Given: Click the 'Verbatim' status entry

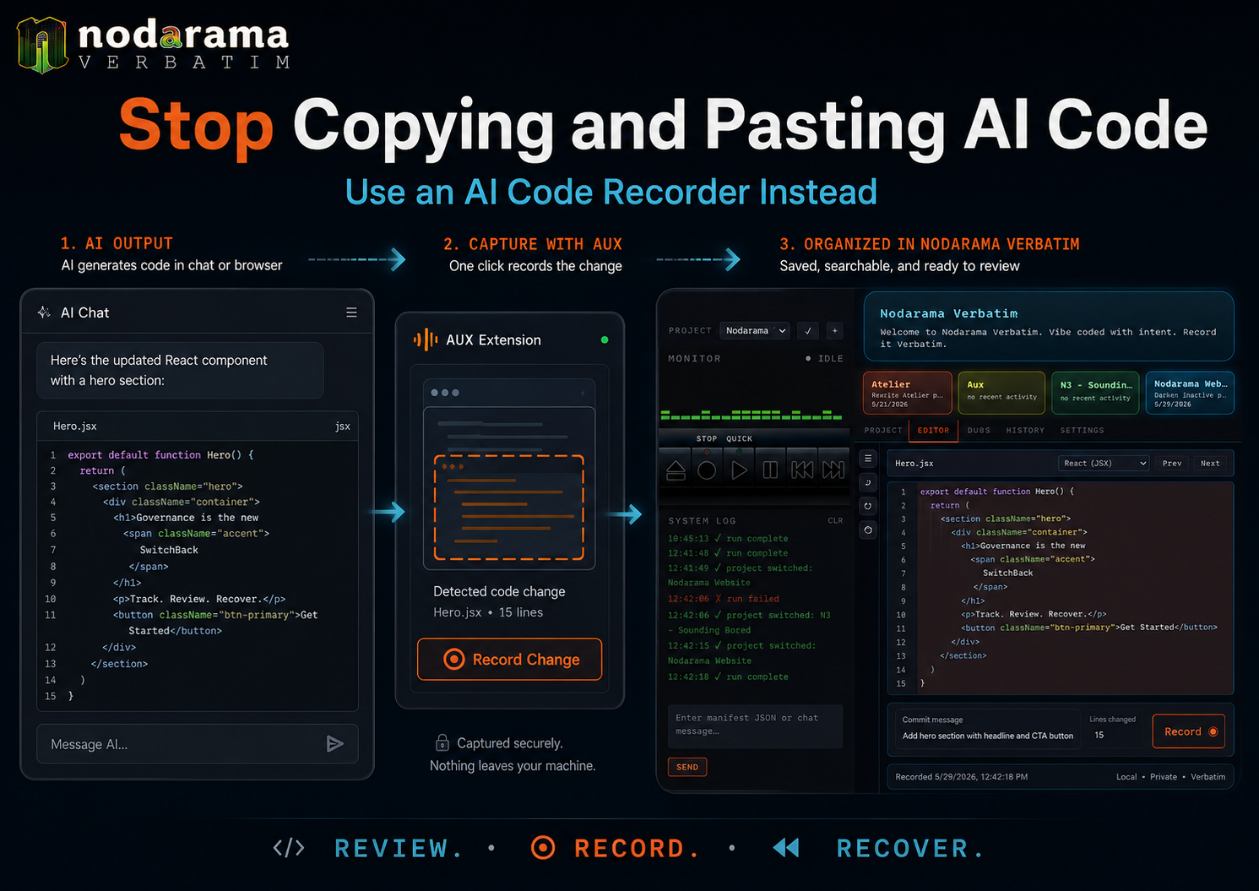Looking at the screenshot, I should pos(1207,776).
